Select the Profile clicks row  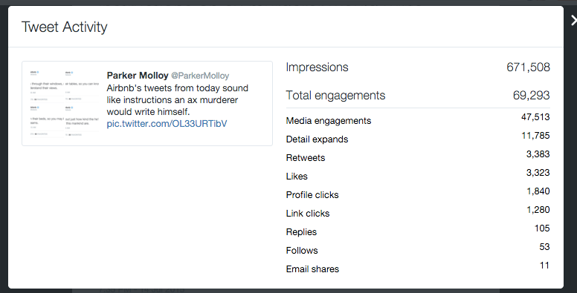coord(418,193)
